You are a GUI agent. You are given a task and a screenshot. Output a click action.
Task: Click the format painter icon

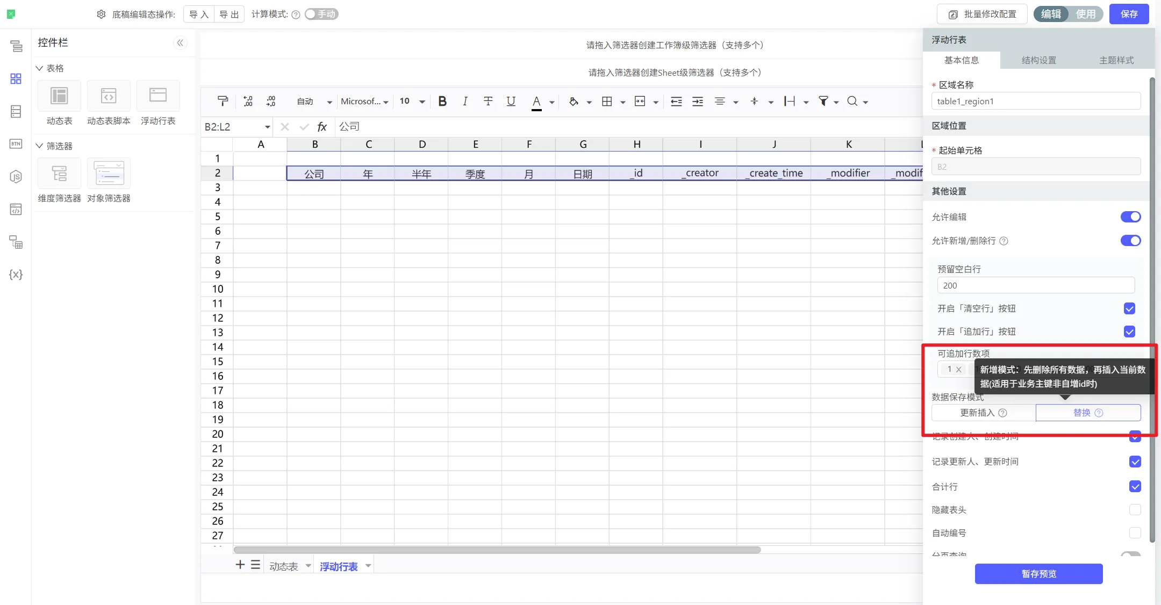223,101
